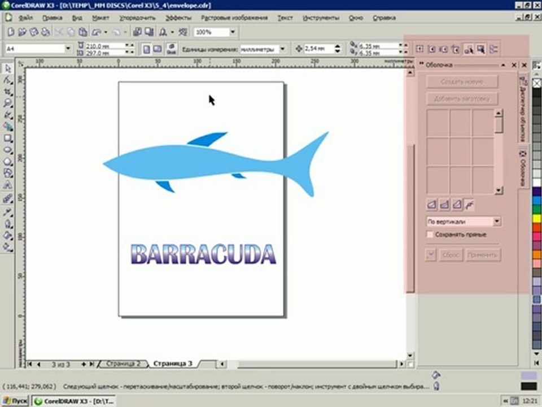The image size is (542, 407).
Task: Open the Файл menu
Action: tap(25, 18)
